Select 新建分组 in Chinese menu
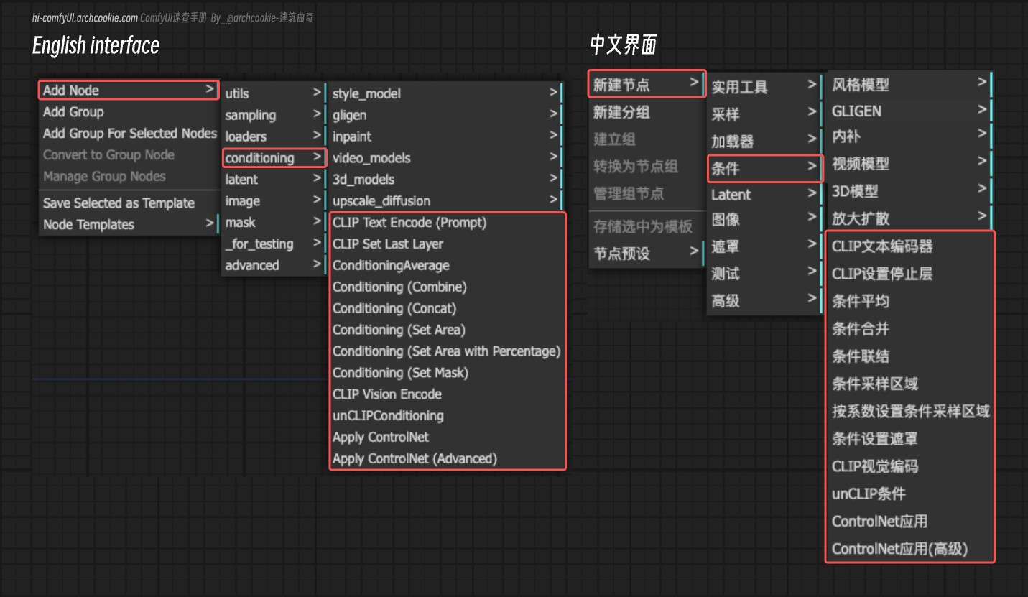Viewport: 1028px width, 597px height. pyautogui.click(x=647, y=112)
